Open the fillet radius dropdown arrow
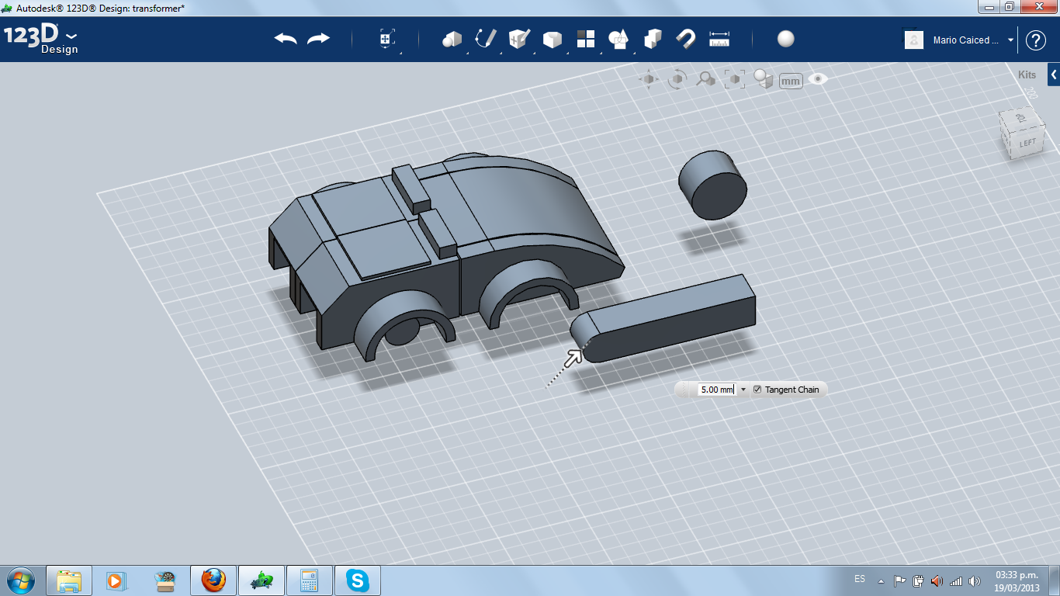Image resolution: width=1060 pixels, height=596 pixels. click(743, 390)
